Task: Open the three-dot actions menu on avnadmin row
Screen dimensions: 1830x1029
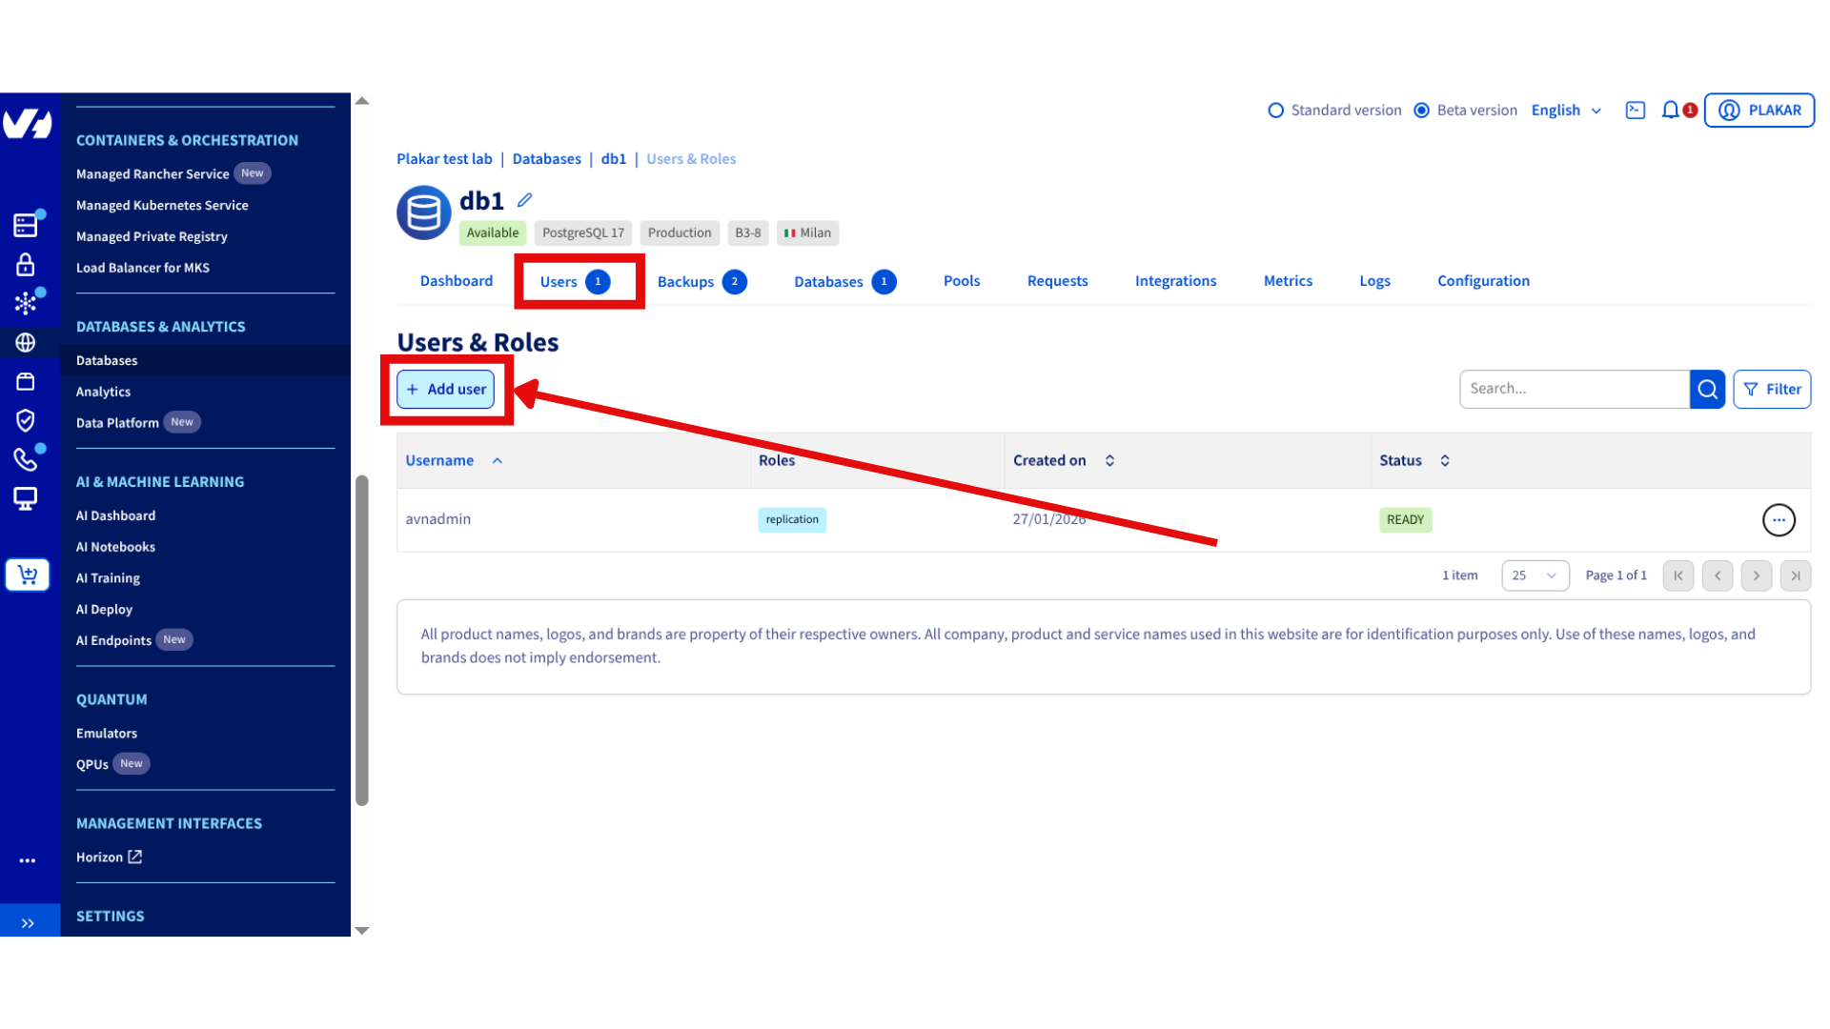Action: click(1779, 520)
